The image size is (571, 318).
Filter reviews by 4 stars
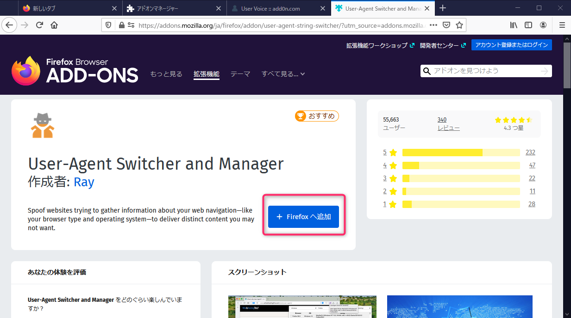[x=390, y=165]
